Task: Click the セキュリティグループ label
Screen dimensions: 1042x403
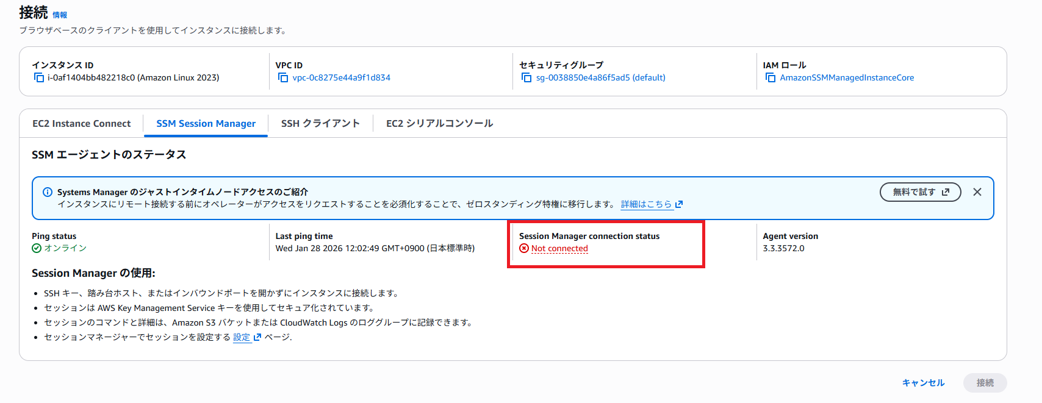Action: 561,65
